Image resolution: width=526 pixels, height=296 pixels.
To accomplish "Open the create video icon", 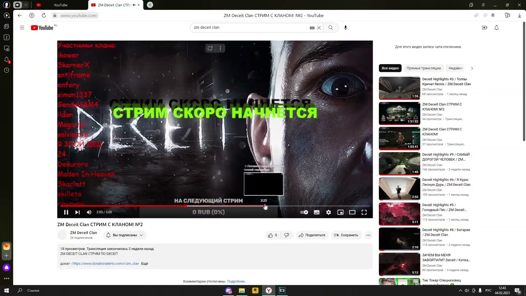I will pos(484,28).
